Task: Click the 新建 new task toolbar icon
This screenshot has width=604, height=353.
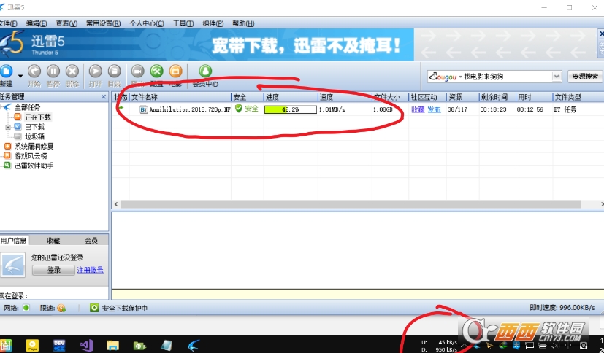Action: coord(6,72)
